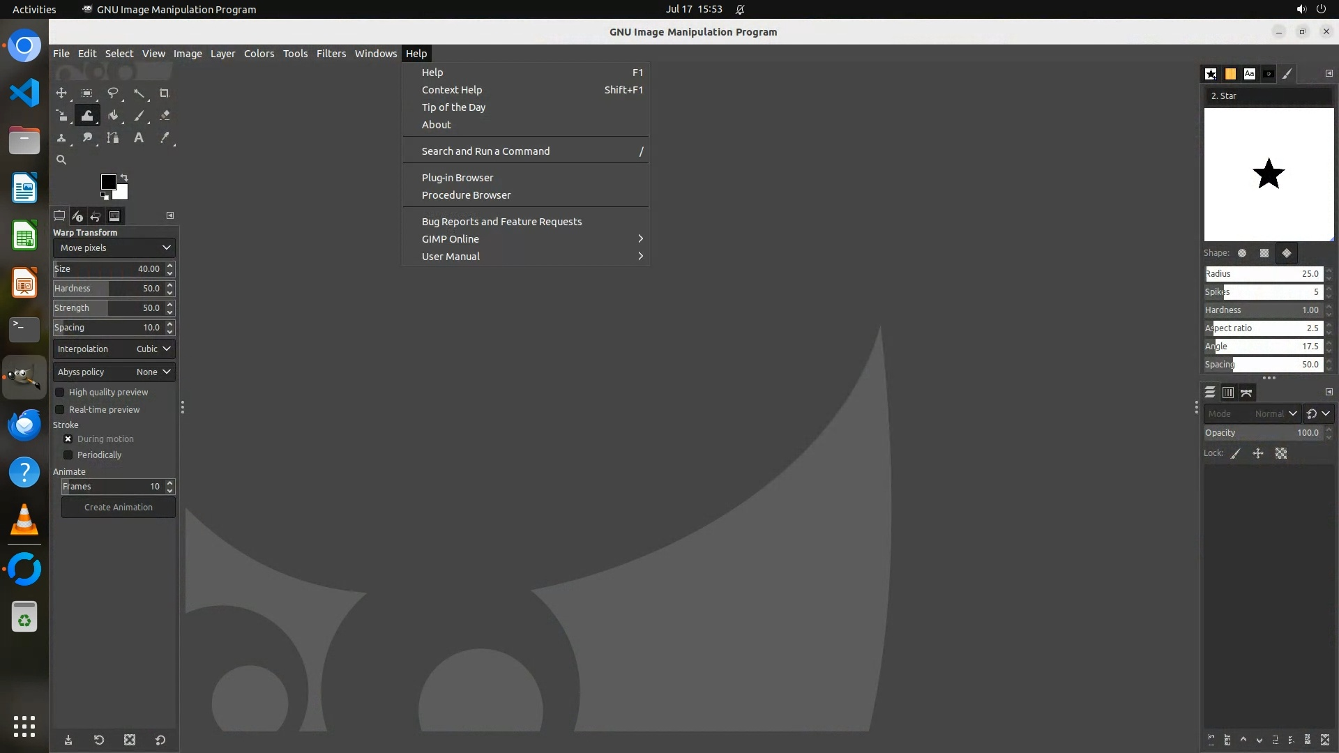The width and height of the screenshot is (1339, 753).
Task: Enable Real-time preview checkbox
Action: [x=60, y=410]
